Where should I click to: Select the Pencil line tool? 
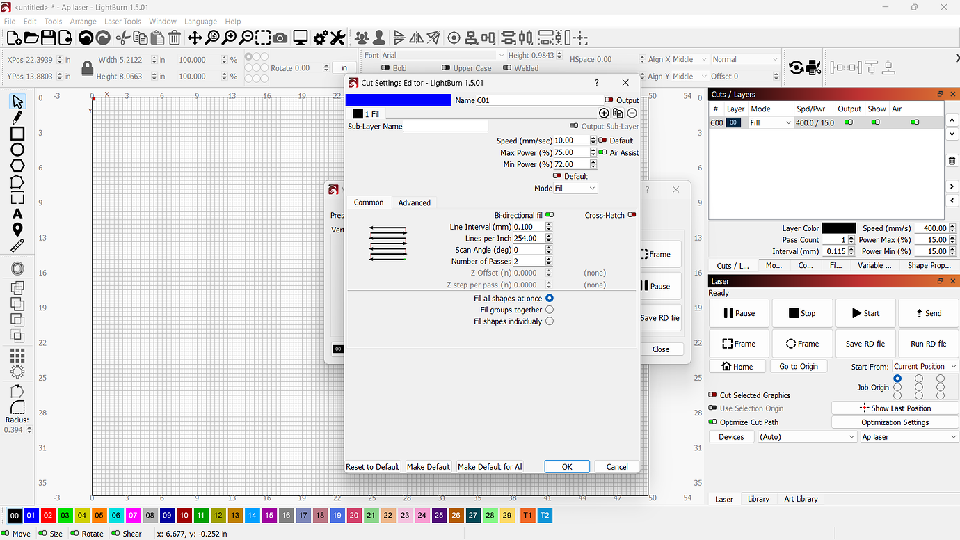click(x=17, y=118)
